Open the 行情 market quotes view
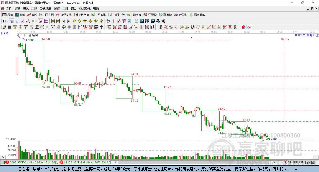The height and width of the screenshot is (172, 319). pyautogui.click(x=8, y=15)
